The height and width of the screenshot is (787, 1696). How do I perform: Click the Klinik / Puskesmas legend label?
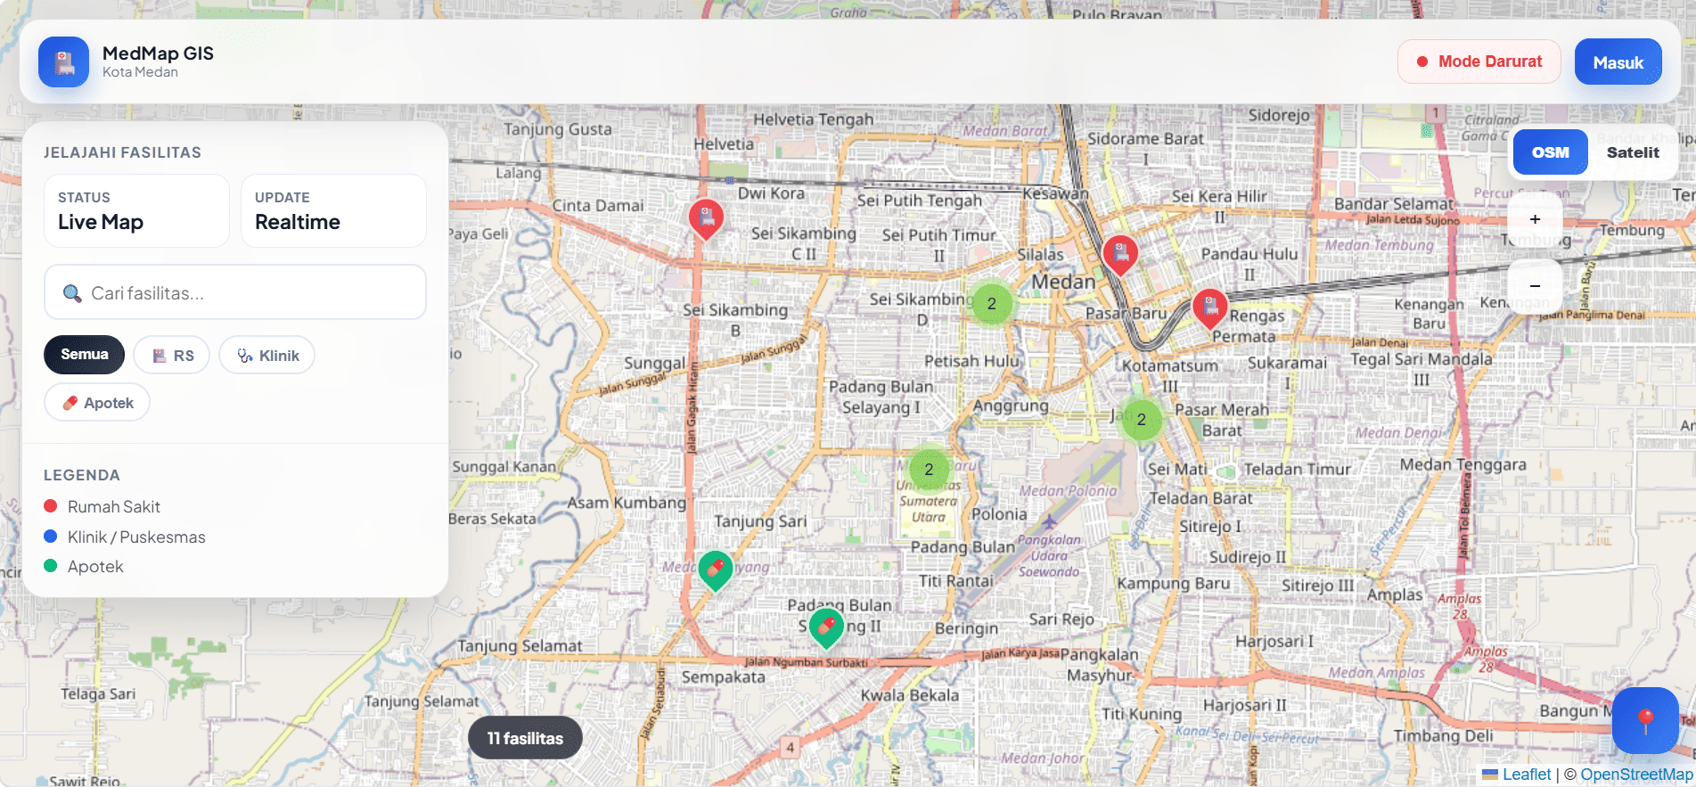point(136,537)
